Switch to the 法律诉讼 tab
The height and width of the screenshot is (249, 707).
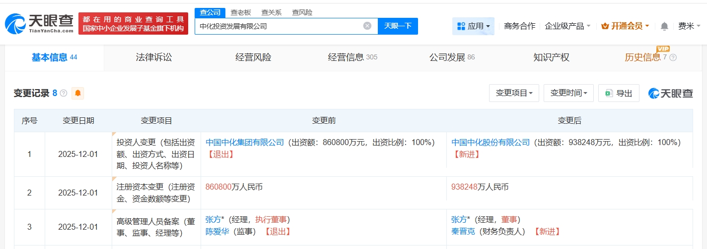(x=154, y=57)
